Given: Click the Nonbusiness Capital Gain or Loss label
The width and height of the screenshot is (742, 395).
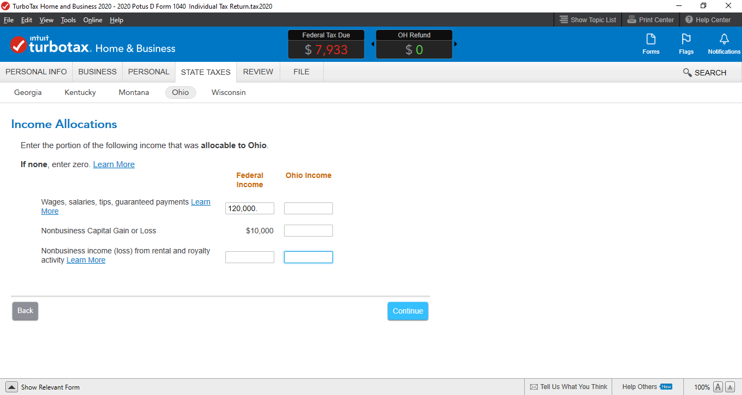Looking at the screenshot, I should (x=99, y=231).
